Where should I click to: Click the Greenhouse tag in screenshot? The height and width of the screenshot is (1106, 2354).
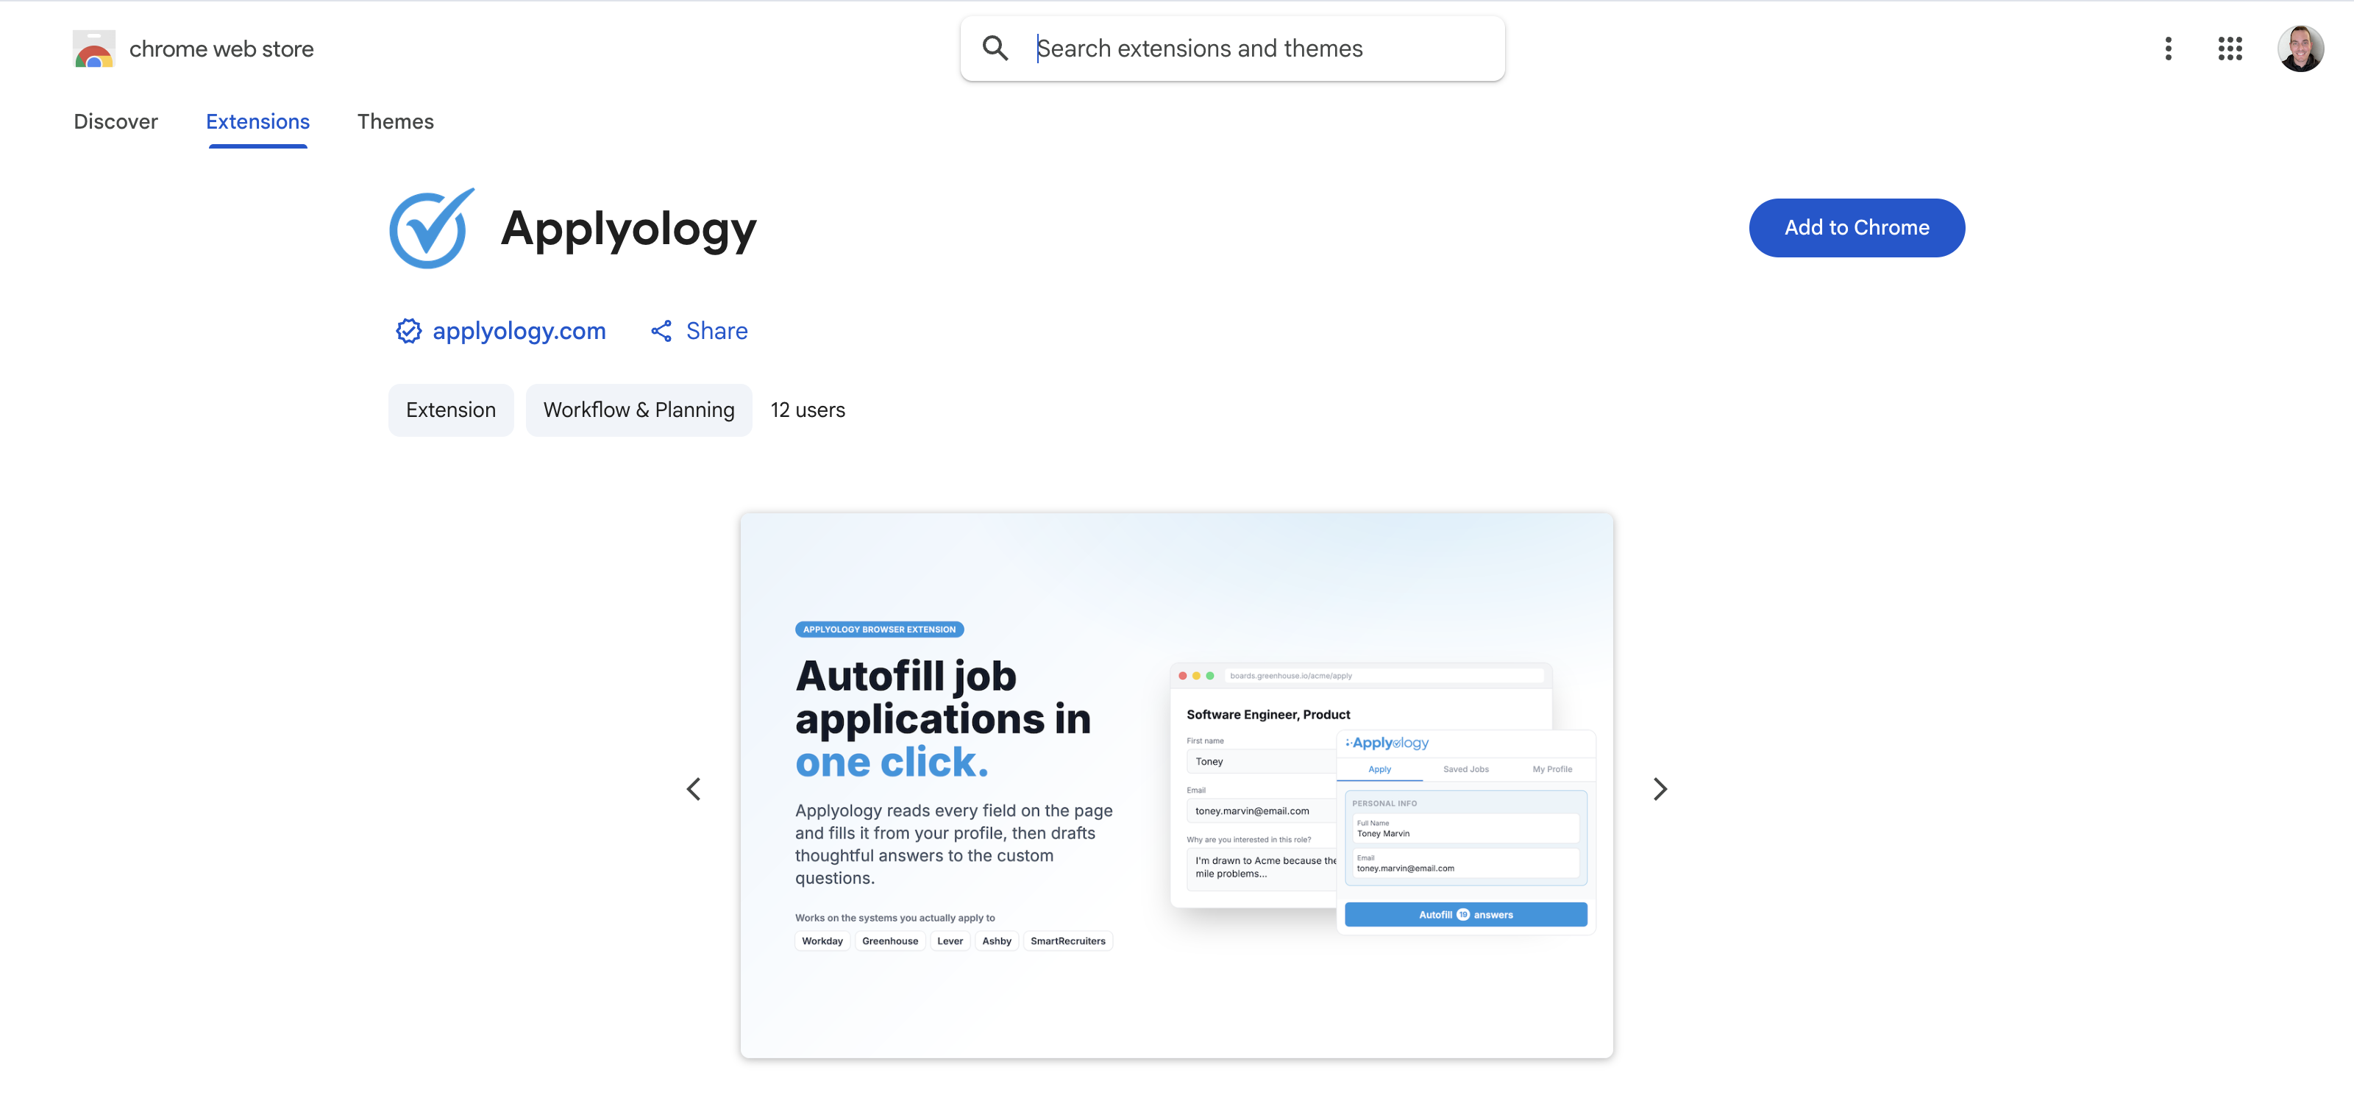click(890, 941)
